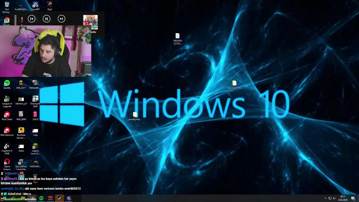Screen dimensions: 359x202
Task: Launch the Legacy Launcher shortcut
Action: tap(35, 149)
